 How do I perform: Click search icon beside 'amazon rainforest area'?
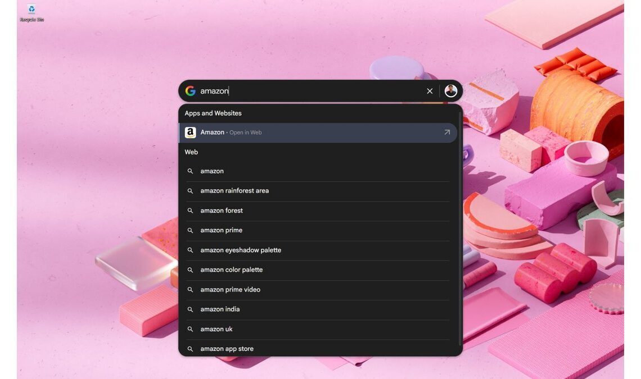(x=190, y=191)
